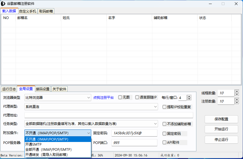This screenshot has height=159, width=243.
Task: Increase the 每行/窗口 count with up arrow
Action: point(189,96)
